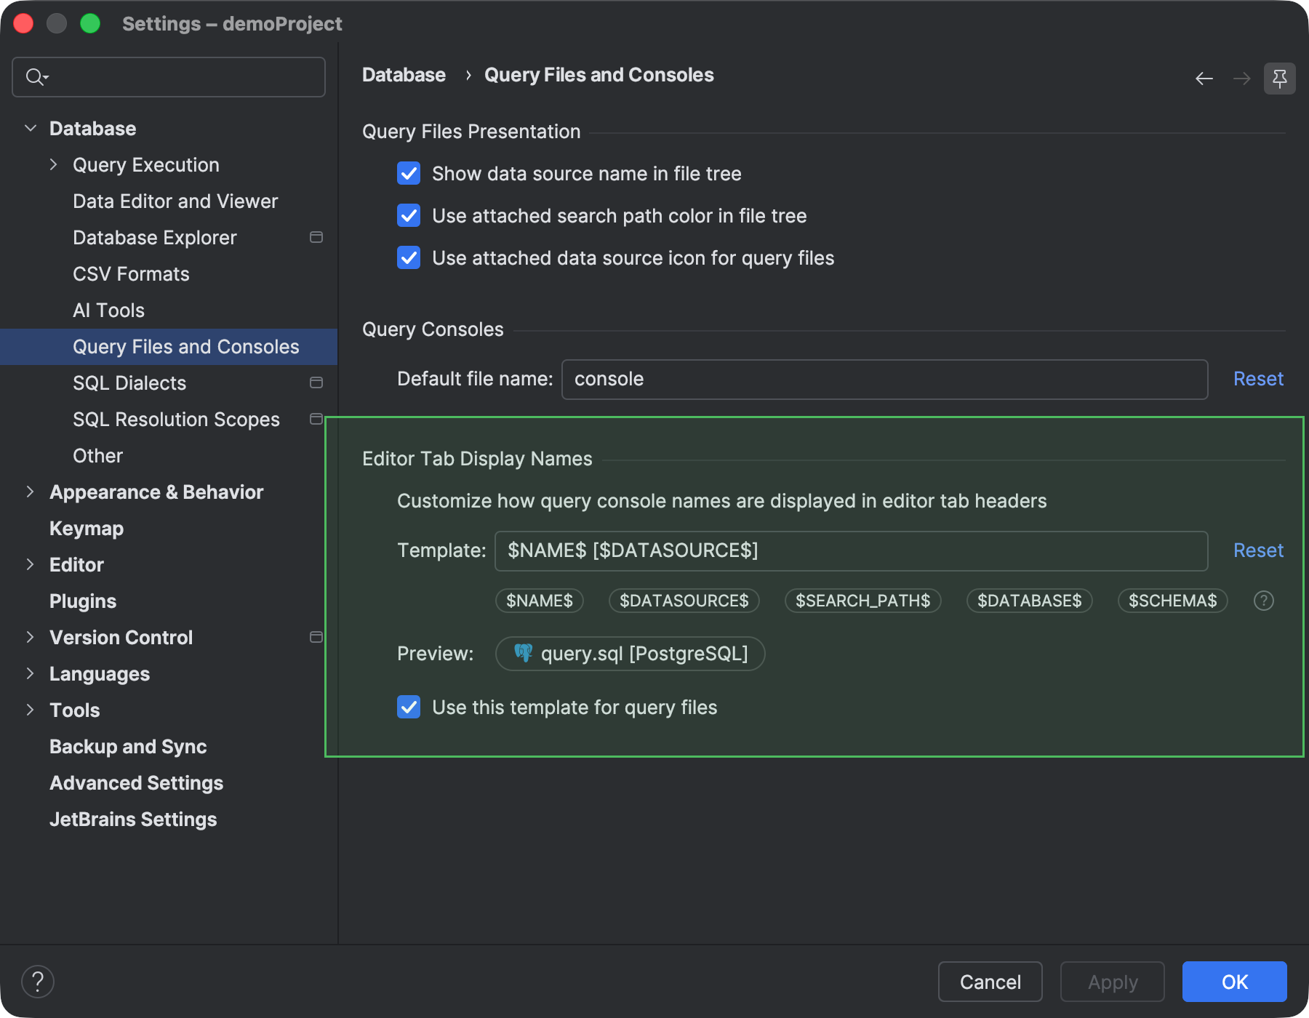Viewport: 1309px width, 1018px height.
Task: Toggle Use attached search path color checkbox
Action: [x=409, y=215]
